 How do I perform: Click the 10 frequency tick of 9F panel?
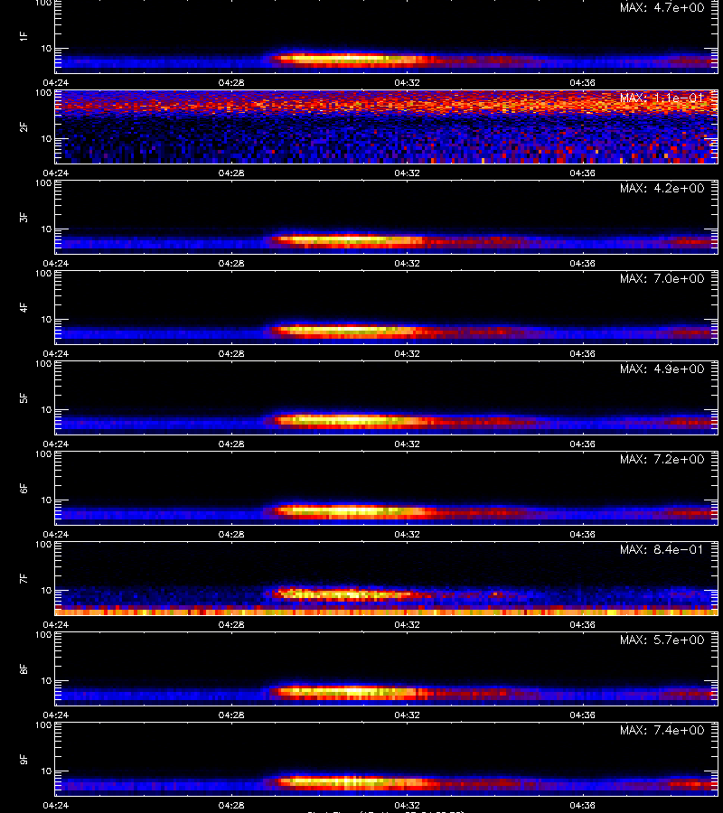(46, 771)
